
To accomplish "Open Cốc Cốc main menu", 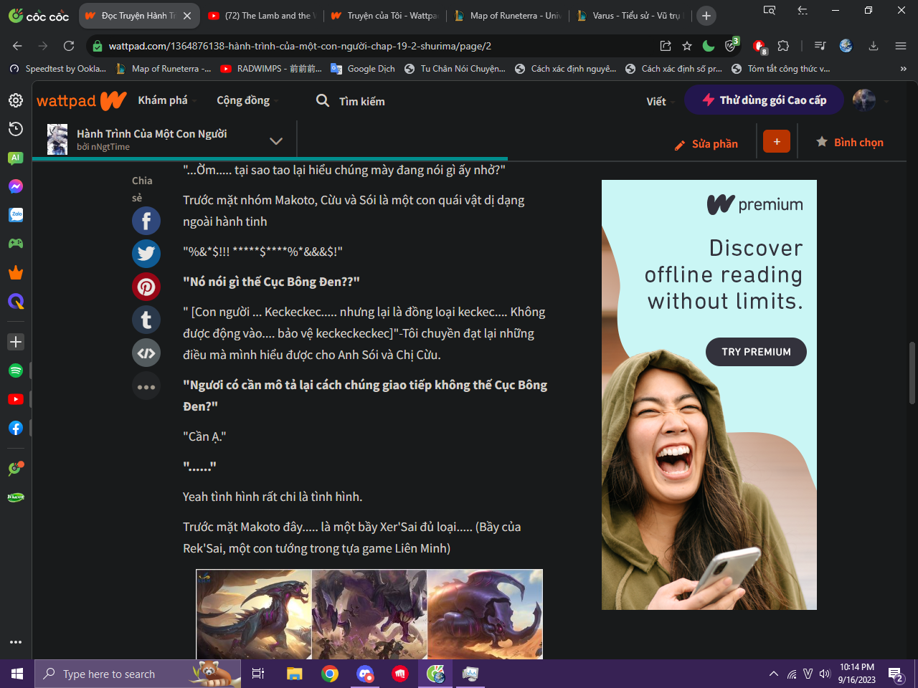I will point(901,46).
